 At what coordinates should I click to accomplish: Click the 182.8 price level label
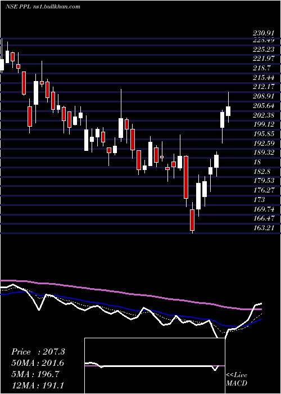pyautogui.click(x=262, y=171)
